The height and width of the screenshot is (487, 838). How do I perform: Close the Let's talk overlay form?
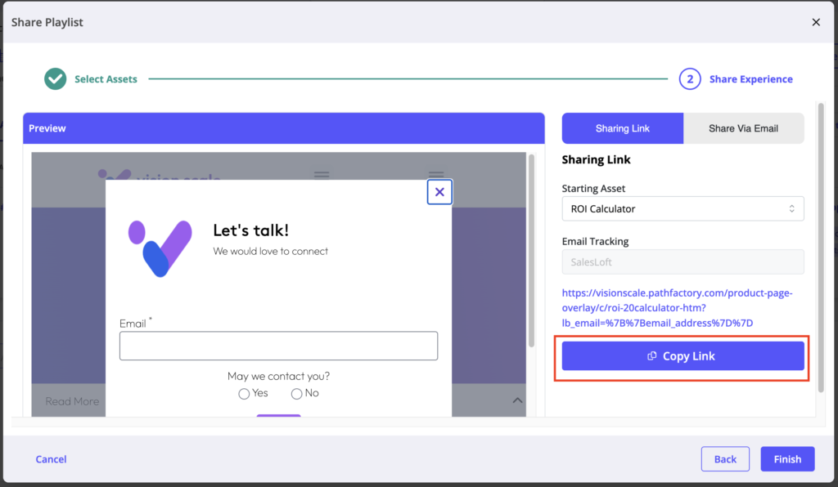click(x=439, y=192)
